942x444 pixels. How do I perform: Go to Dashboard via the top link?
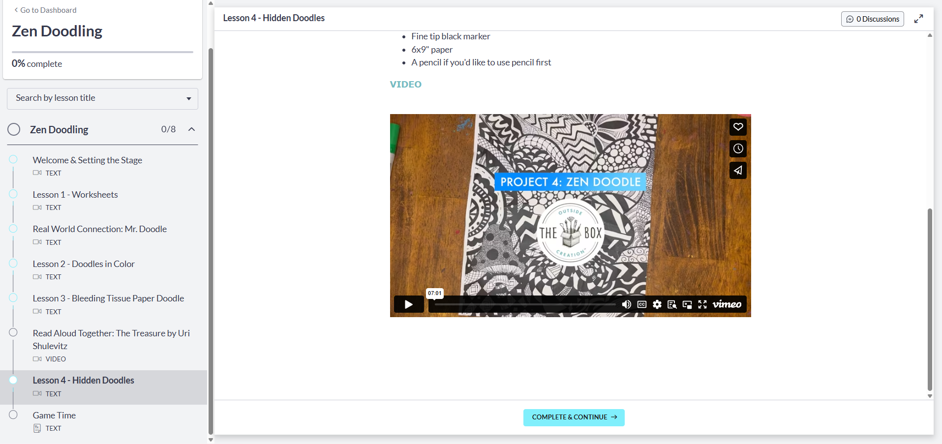point(44,10)
